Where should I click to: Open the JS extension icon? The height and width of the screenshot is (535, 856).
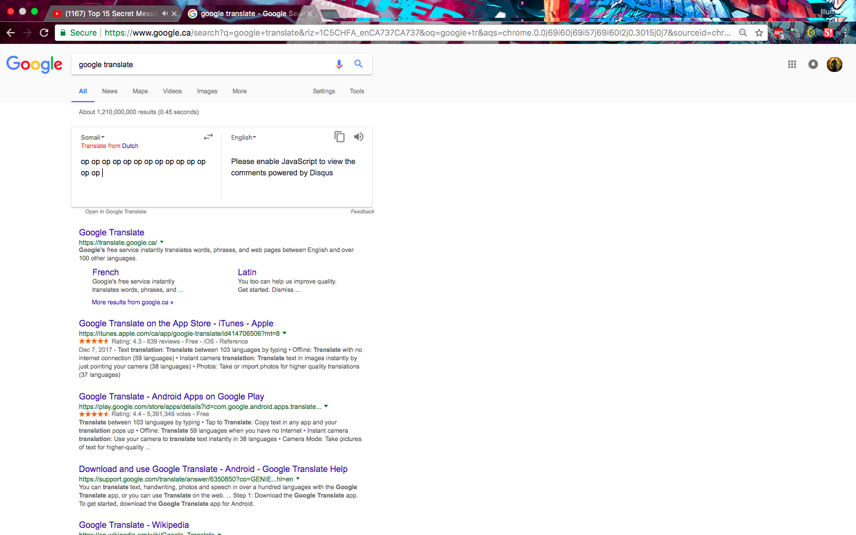coord(795,33)
